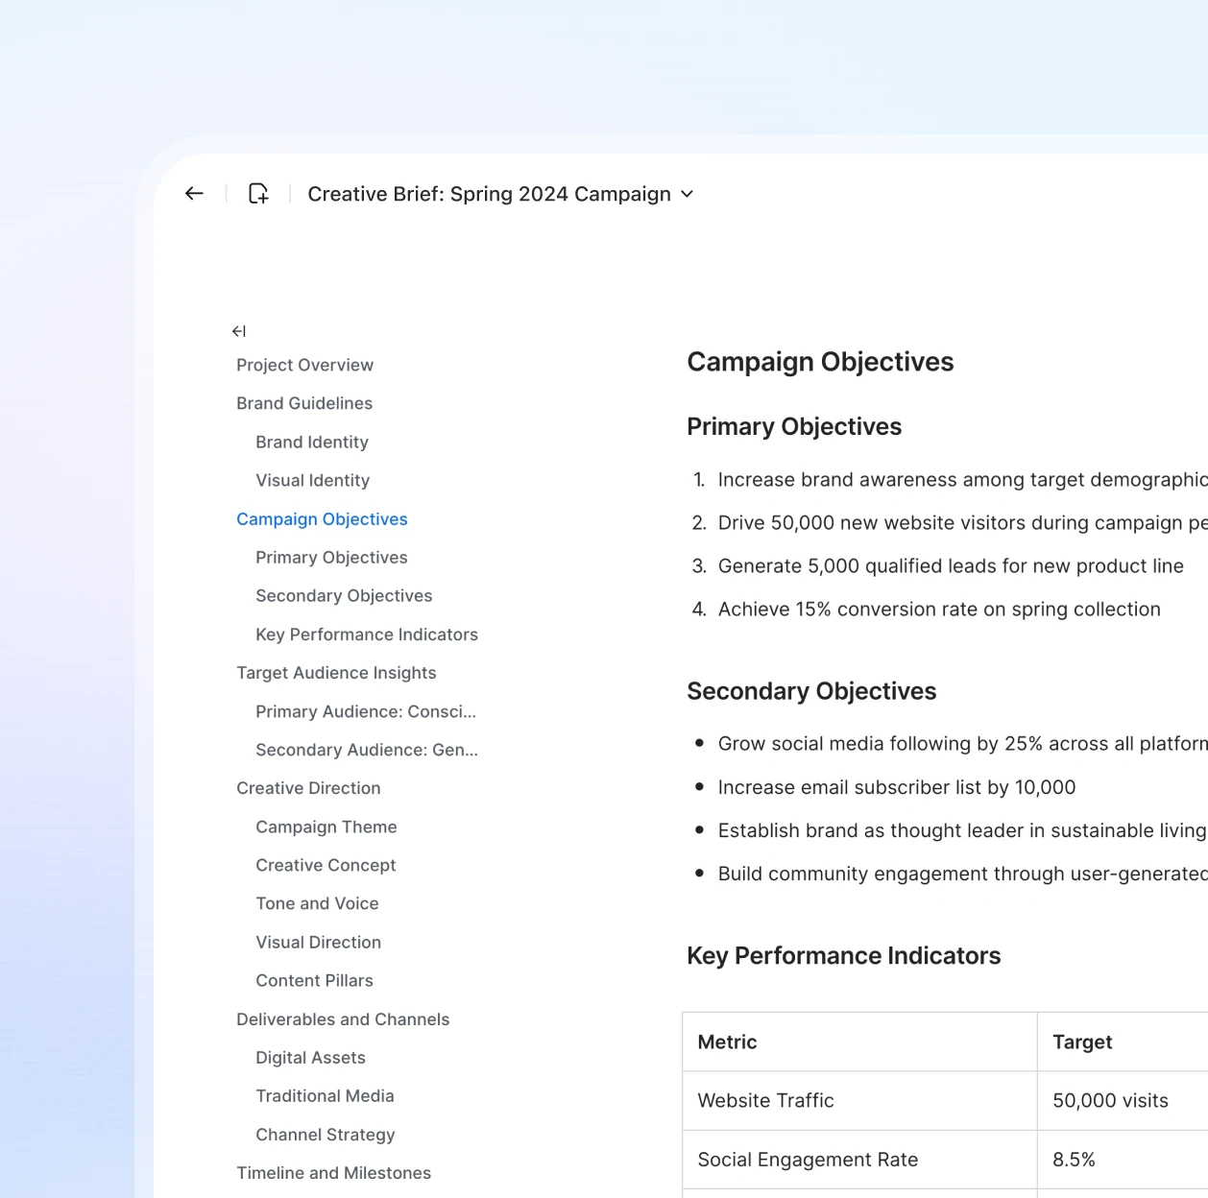
Task: Click bullet 'Establish brand as thought leader'
Action: coord(962,830)
